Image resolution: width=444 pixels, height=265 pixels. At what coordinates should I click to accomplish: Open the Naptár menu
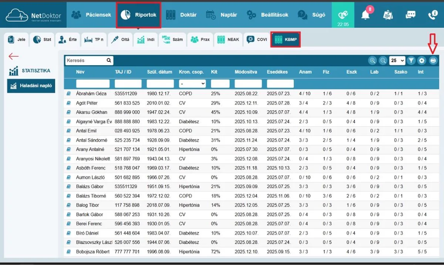pos(221,15)
